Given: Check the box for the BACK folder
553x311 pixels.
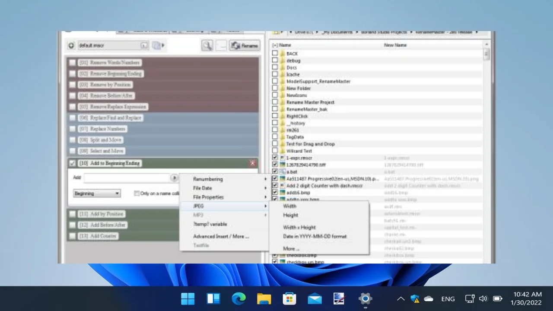Looking at the screenshot, I should tap(275, 54).
